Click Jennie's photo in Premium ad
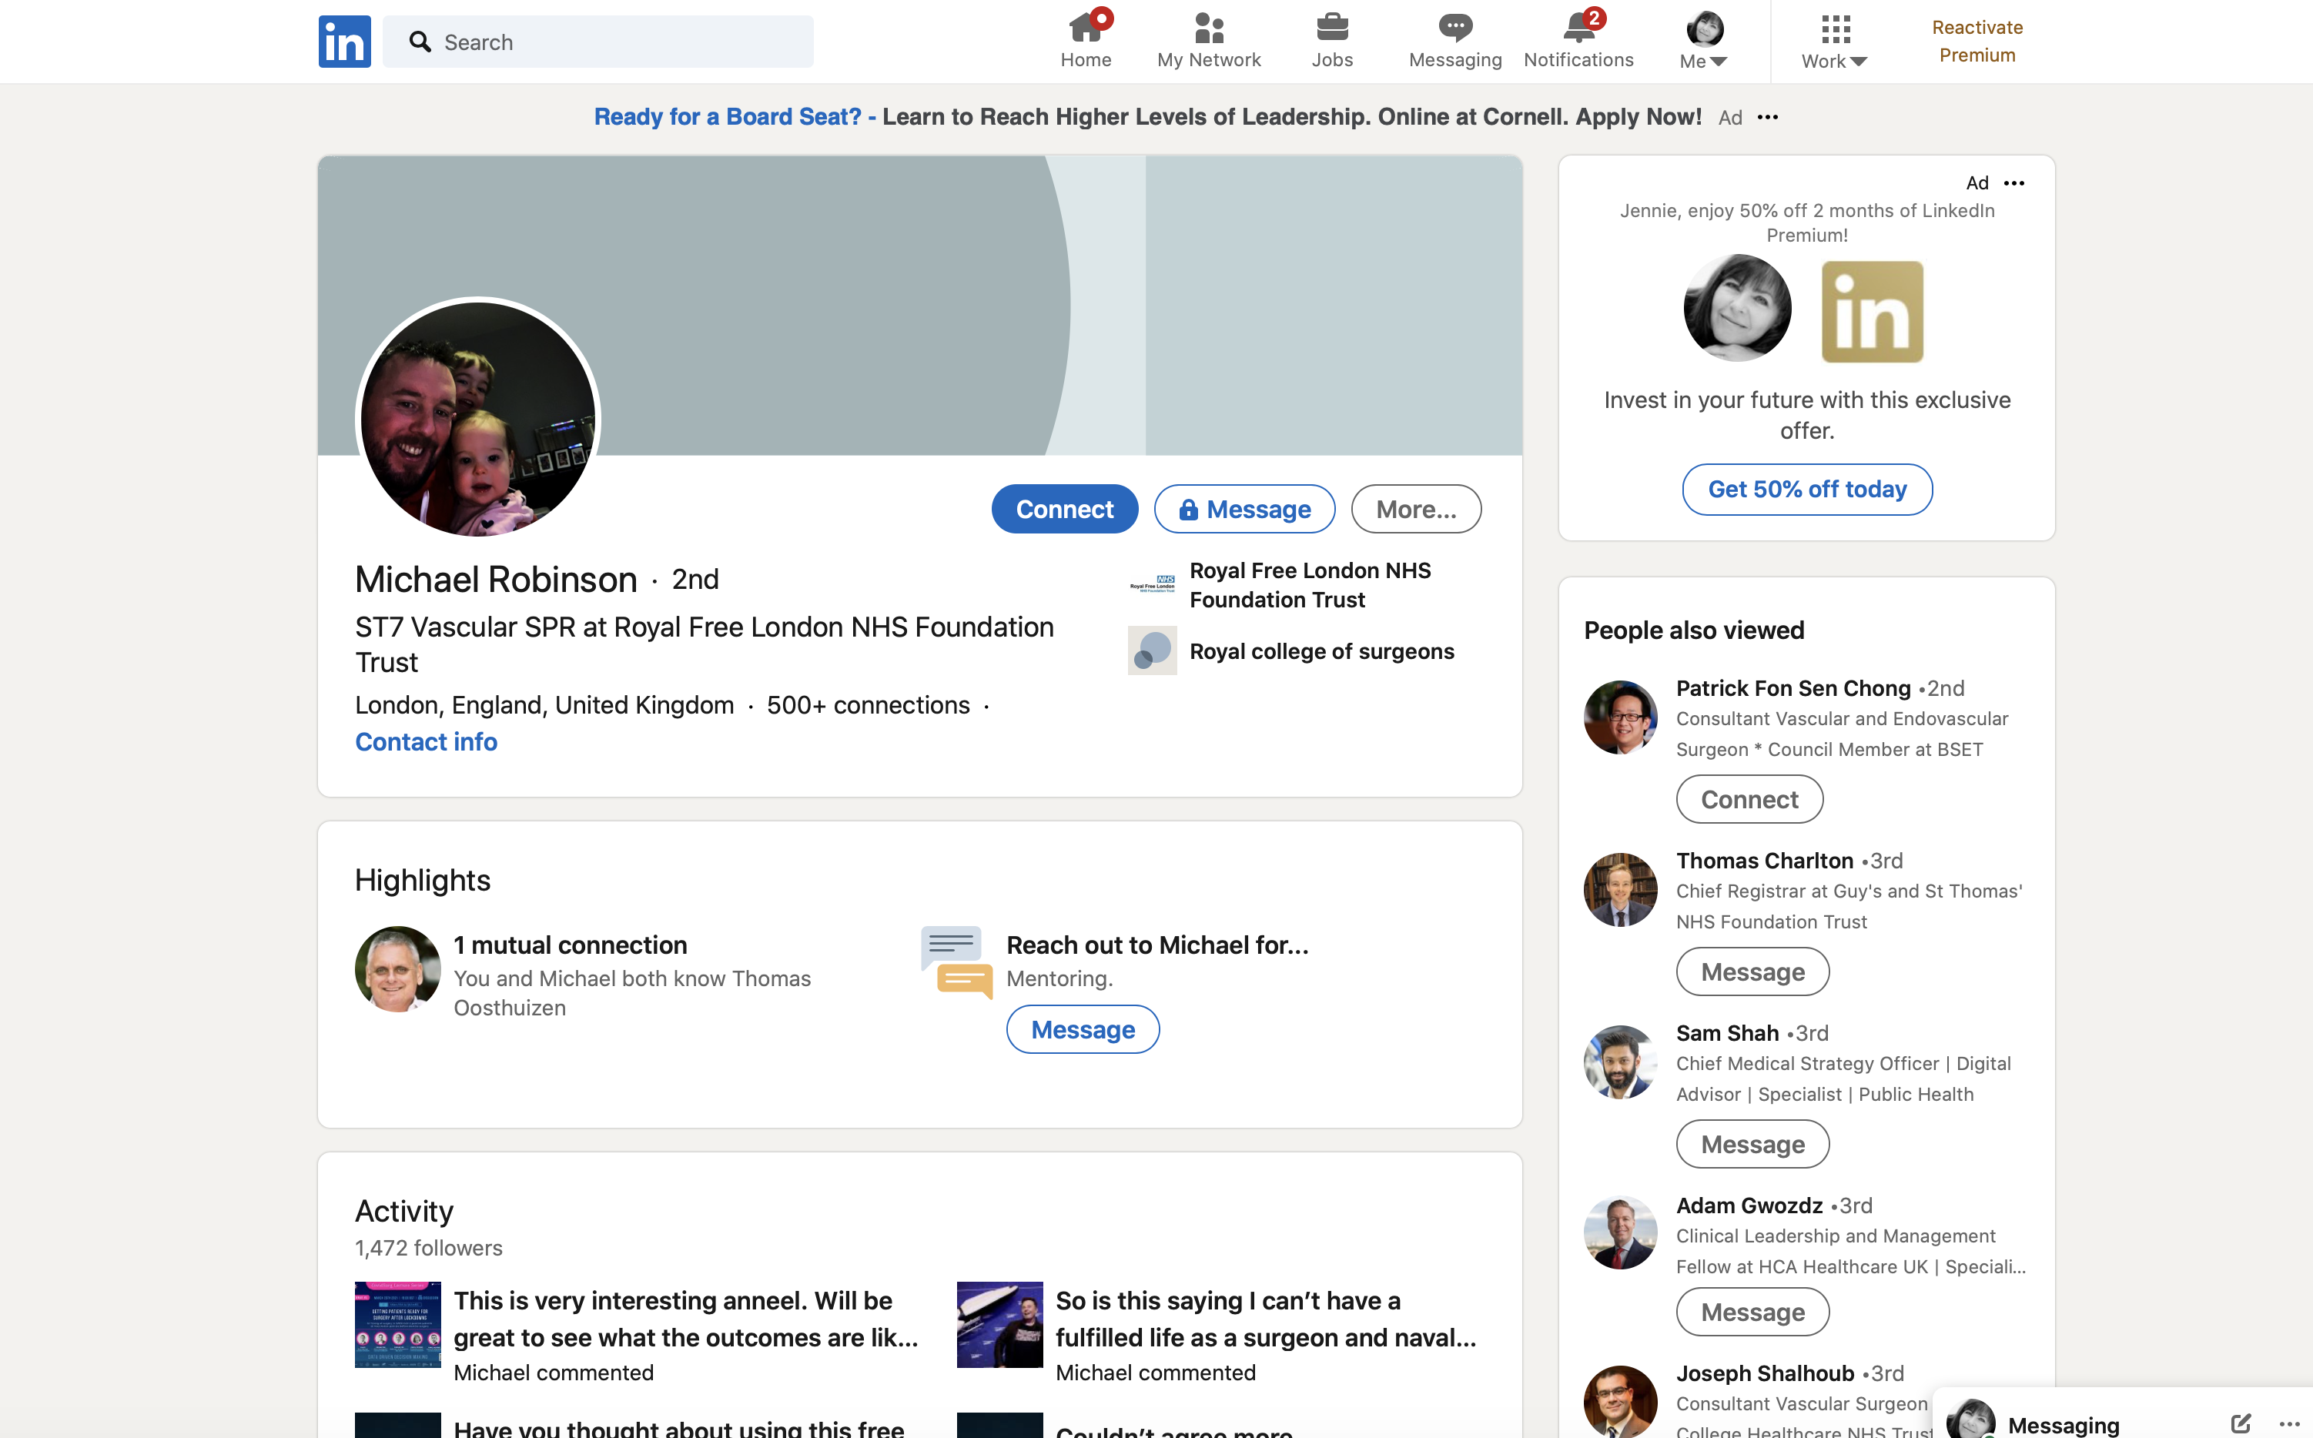 coord(1738,307)
